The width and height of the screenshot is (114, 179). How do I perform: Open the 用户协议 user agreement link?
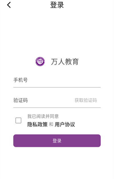[x=65, y=125]
